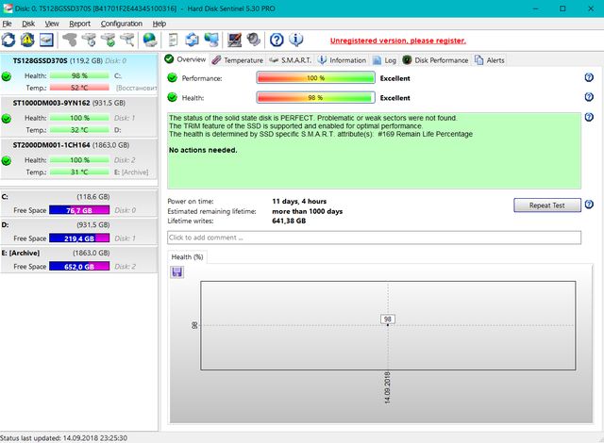This screenshot has height=443, width=604.
Task: Click "more than 1000 days" lifetime value
Action: pyautogui.click(x=308, y=211)
